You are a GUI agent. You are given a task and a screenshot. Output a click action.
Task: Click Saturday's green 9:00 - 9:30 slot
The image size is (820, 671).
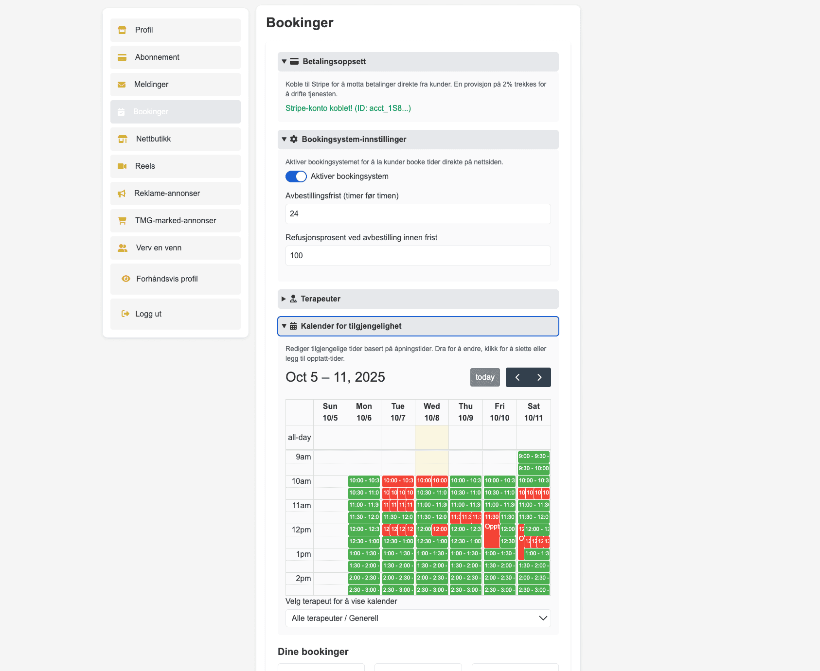[x=533, y=457]
